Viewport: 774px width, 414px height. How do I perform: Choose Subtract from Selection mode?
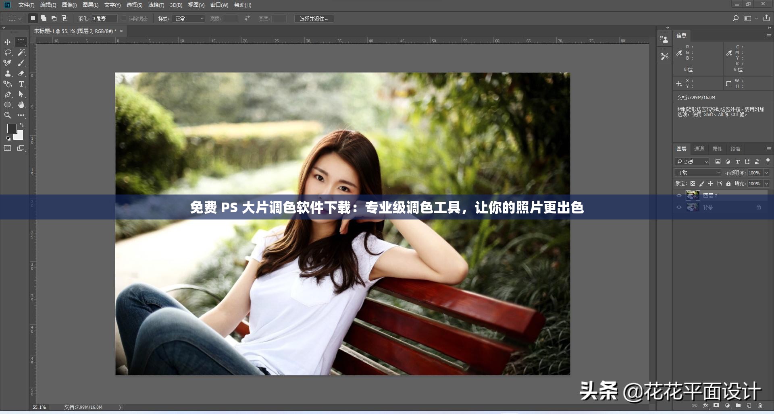[54, 18]
